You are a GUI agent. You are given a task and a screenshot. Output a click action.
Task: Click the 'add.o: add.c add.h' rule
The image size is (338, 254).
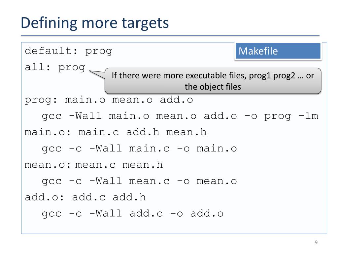click(x=85, y=197)
